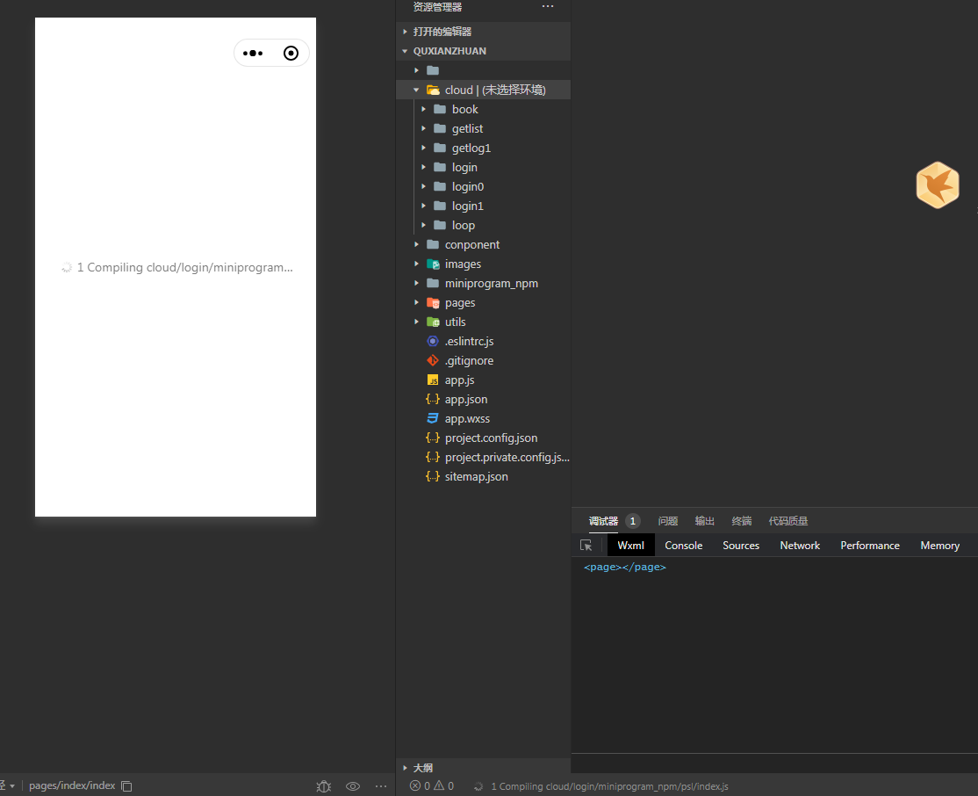Click the simulator compiling message text
This screenshot has height=796, width=978.
tap(184, 267)
